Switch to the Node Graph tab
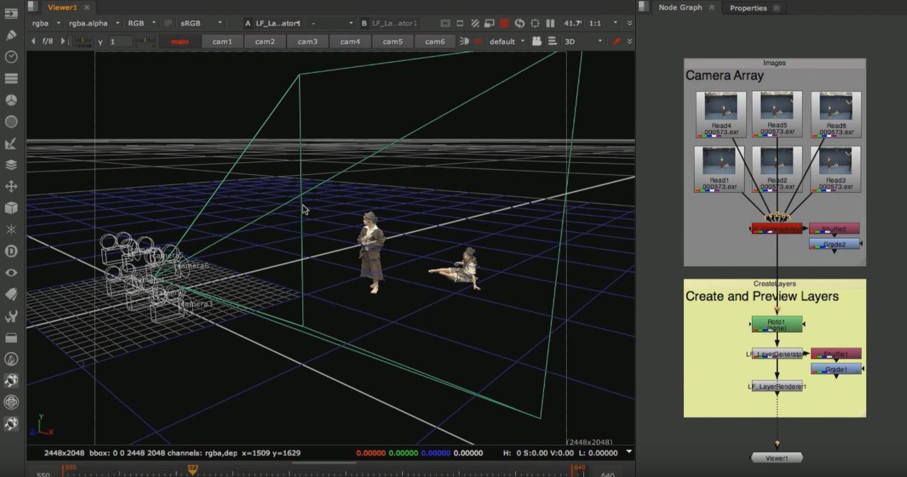Screen dimensions: 907x477 (681, 7)
